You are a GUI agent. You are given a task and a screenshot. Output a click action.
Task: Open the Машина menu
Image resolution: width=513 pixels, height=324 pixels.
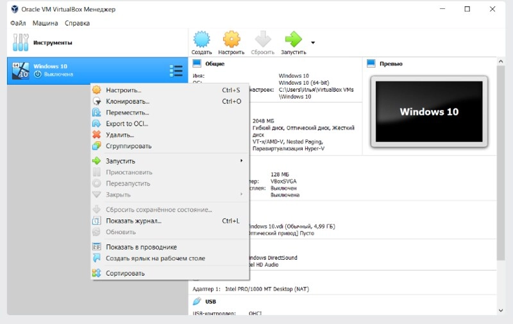click(x=45, y=23)
